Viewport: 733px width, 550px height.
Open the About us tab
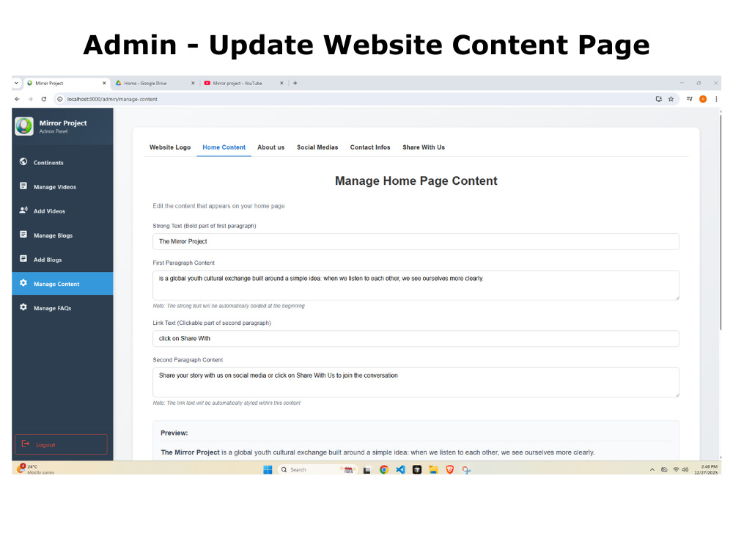tap(270, 147)
